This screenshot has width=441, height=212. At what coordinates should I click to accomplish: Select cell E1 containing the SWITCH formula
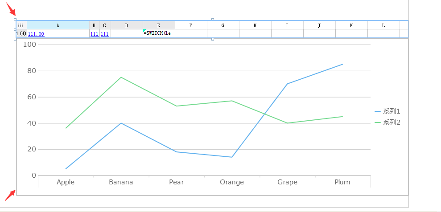point(159,34)
